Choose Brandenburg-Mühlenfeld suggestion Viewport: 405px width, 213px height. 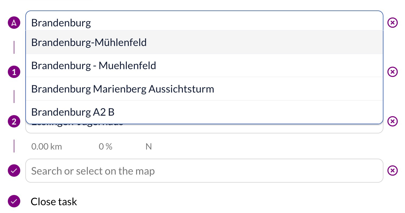204,42
